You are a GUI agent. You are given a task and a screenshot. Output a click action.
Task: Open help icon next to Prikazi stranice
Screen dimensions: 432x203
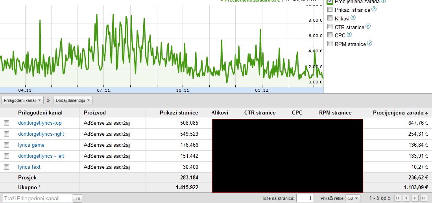[374, 9]
